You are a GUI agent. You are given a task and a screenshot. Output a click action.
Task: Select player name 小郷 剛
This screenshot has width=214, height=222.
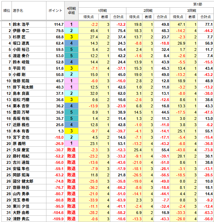[x=19, y=75]
